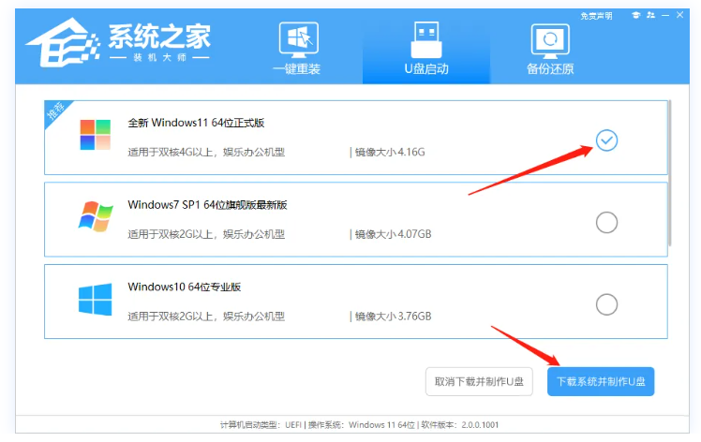Click the Windows10 64位专业版 title
The width and height of the screenshot is (701, 442).
[x=185, y=287]
